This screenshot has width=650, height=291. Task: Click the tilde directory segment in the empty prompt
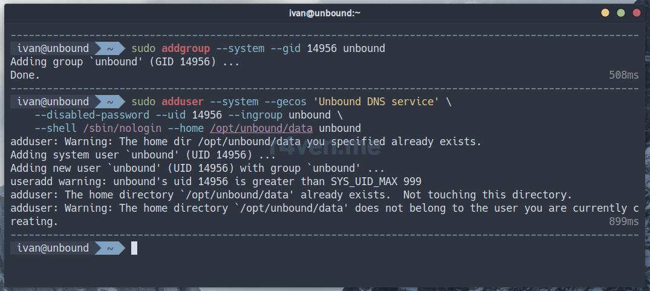(110, 248)
